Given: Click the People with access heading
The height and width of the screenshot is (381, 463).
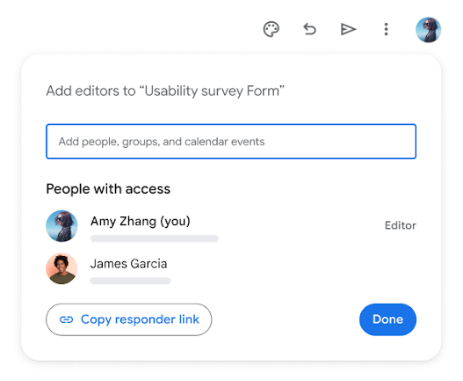Looking at the screenshot, I should (108, 188).
